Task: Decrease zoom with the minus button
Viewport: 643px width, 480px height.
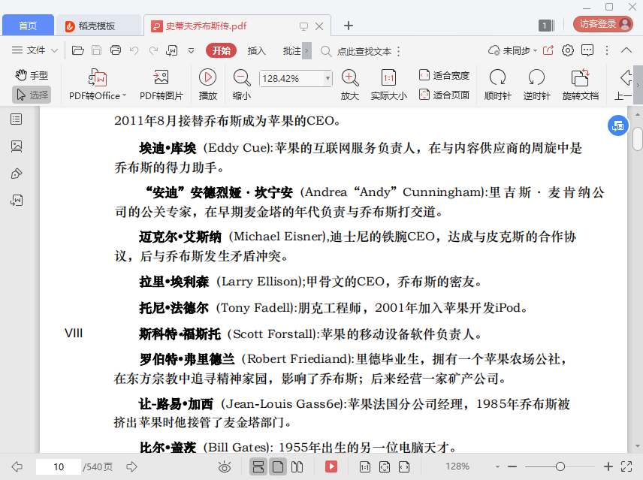Action: (x=512, y=466)
